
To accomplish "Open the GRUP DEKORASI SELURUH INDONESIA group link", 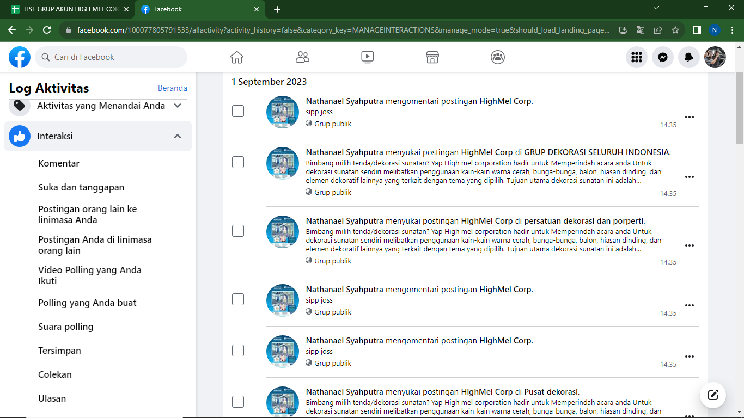I will 597,152.
